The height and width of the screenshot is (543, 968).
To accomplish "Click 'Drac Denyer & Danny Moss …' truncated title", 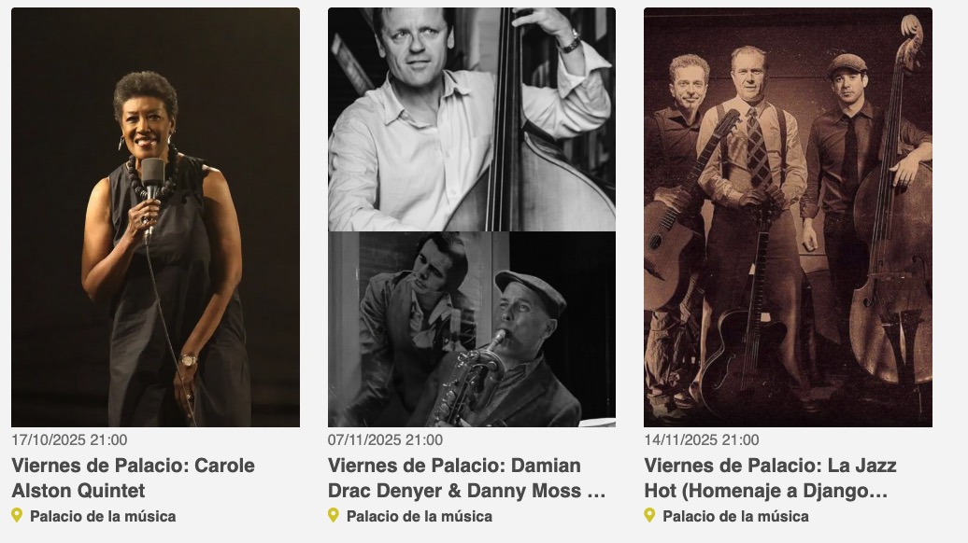I will coord(467,491).
